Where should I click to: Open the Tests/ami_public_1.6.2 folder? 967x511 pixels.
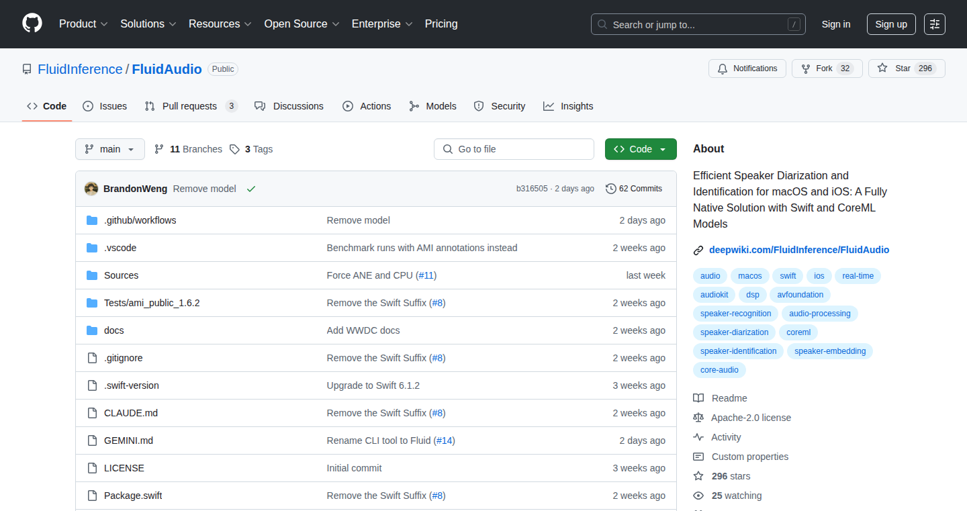[152, 303]
